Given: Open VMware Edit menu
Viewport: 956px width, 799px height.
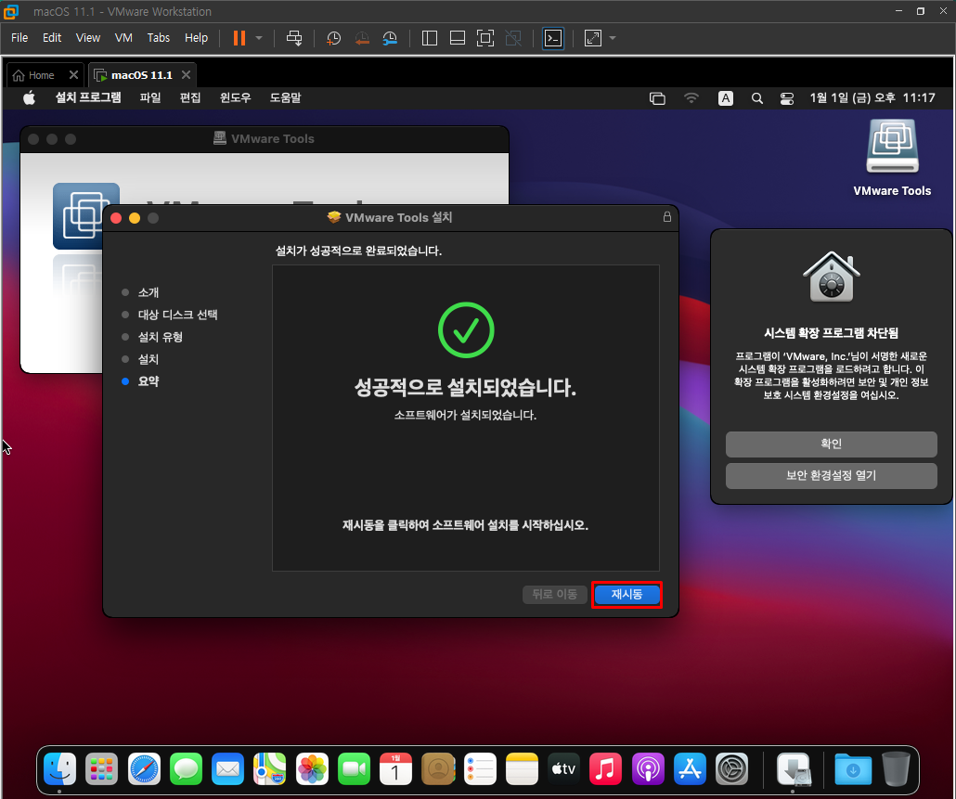Looking at the screenshot, I should (52, 38).
